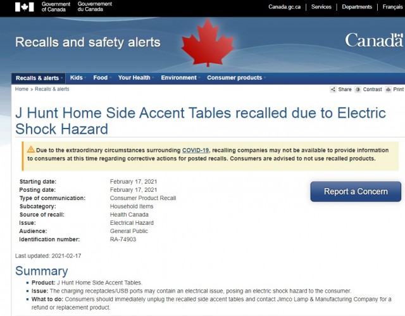Click the Canada wordmark logo

coord(374,41)
